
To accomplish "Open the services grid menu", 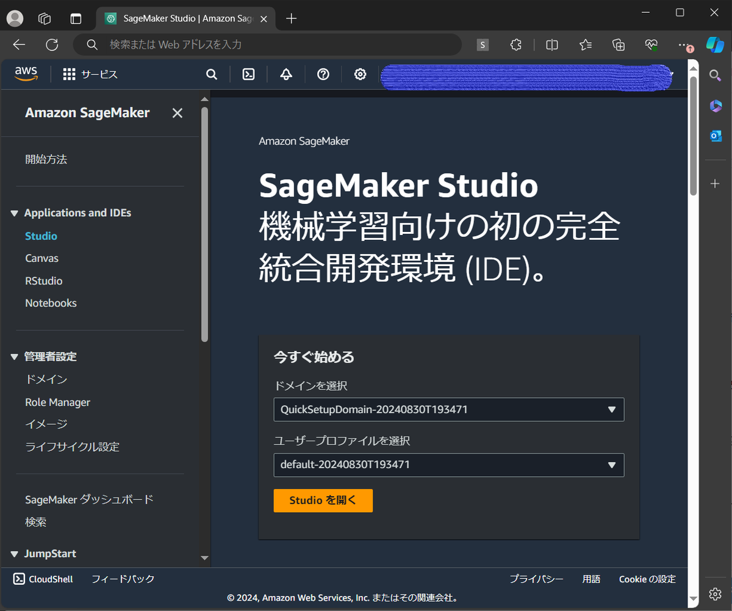I will click(69, 74).
